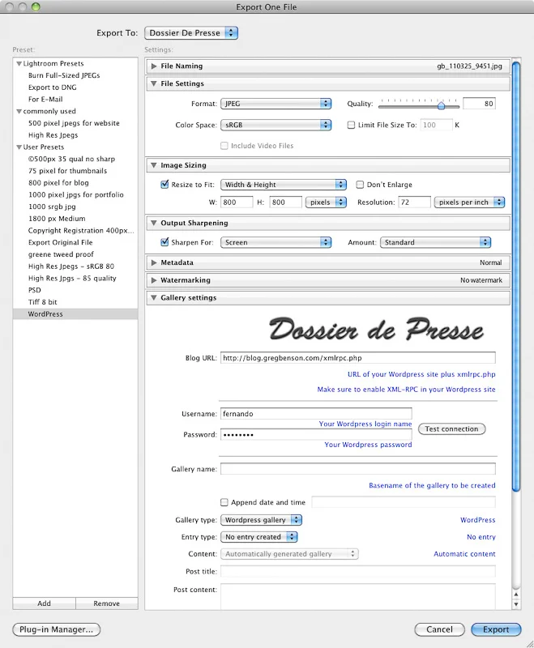Open the Format JPEG dropdown

[x=276, y=104]
